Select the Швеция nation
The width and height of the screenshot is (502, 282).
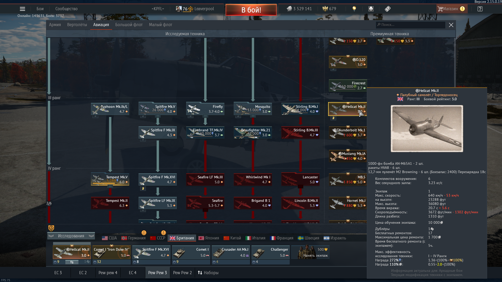click(x=309, y=238)
